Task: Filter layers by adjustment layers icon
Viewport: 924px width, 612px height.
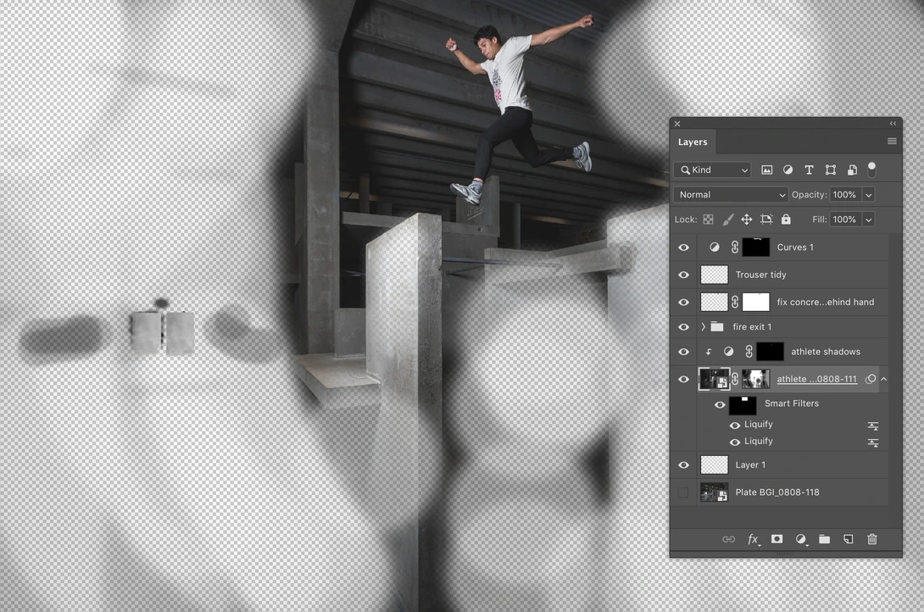Action: pos(788,170)
